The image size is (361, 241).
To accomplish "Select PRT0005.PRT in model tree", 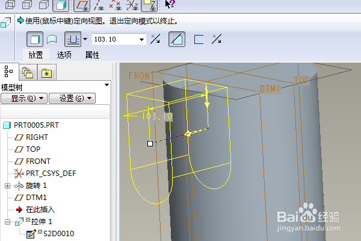I will point(31,125).
